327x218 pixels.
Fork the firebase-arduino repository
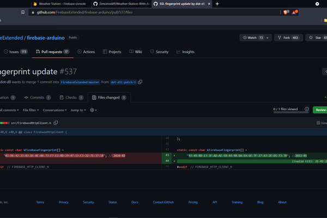point(287,38)
